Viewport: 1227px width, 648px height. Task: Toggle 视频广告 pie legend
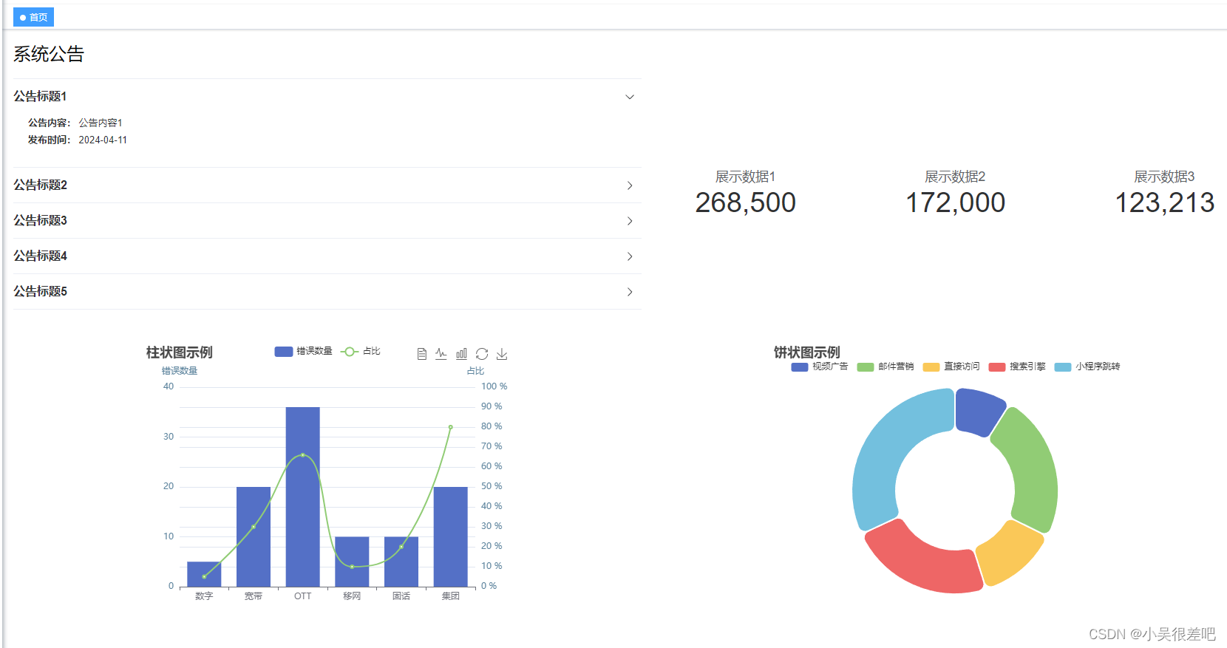click(x=819, y=366)
